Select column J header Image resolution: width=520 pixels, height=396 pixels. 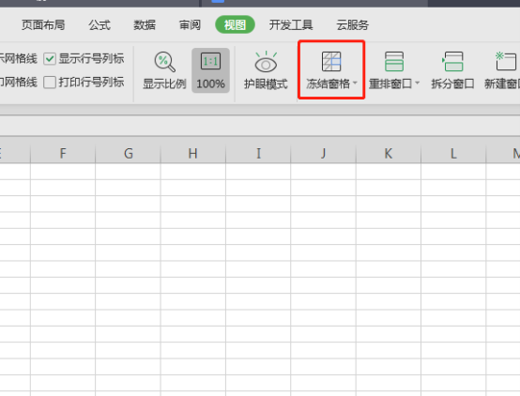[x=323, y=154]
